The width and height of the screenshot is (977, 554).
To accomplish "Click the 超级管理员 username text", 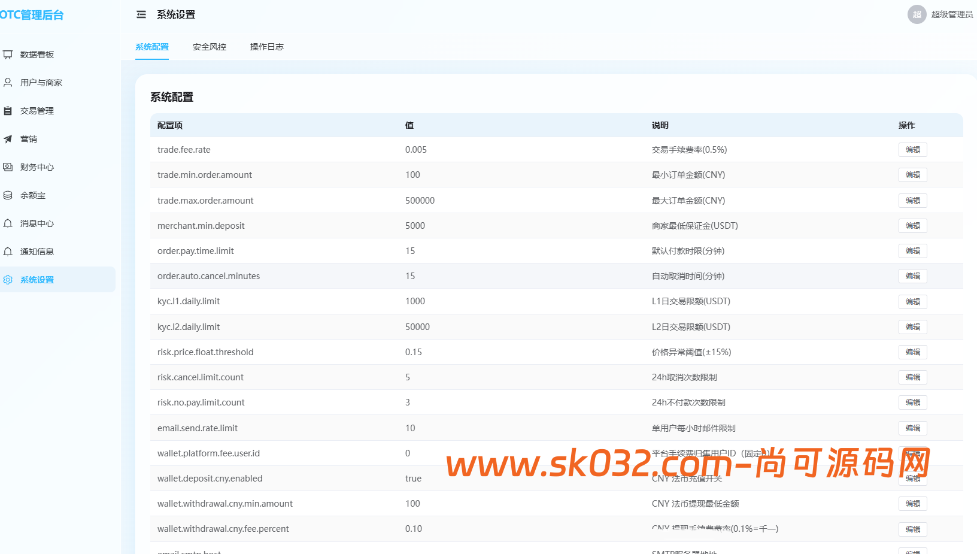I will tap(952, 14).
